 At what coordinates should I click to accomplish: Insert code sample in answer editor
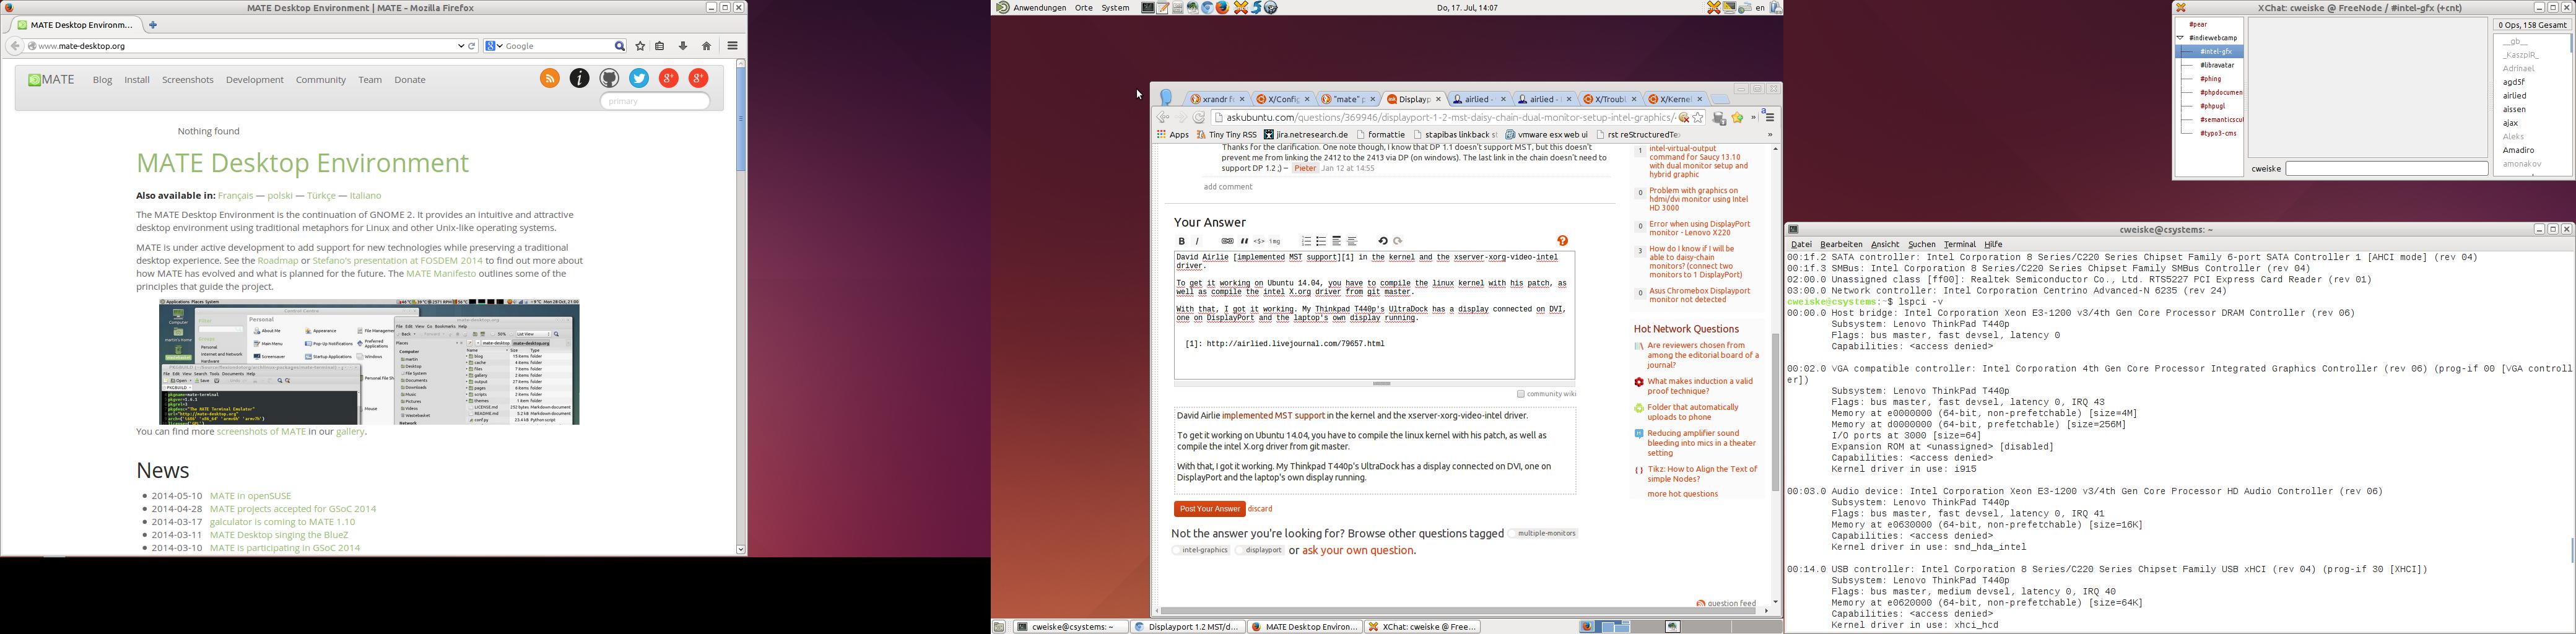pyautogui.click(x=1259, y=241)
